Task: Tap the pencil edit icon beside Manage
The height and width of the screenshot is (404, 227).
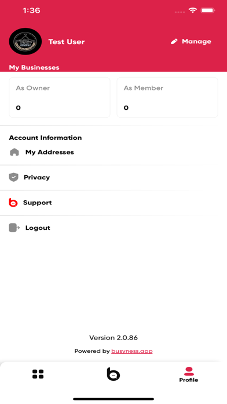Action: pyautogui.click(x=174, y=41)
